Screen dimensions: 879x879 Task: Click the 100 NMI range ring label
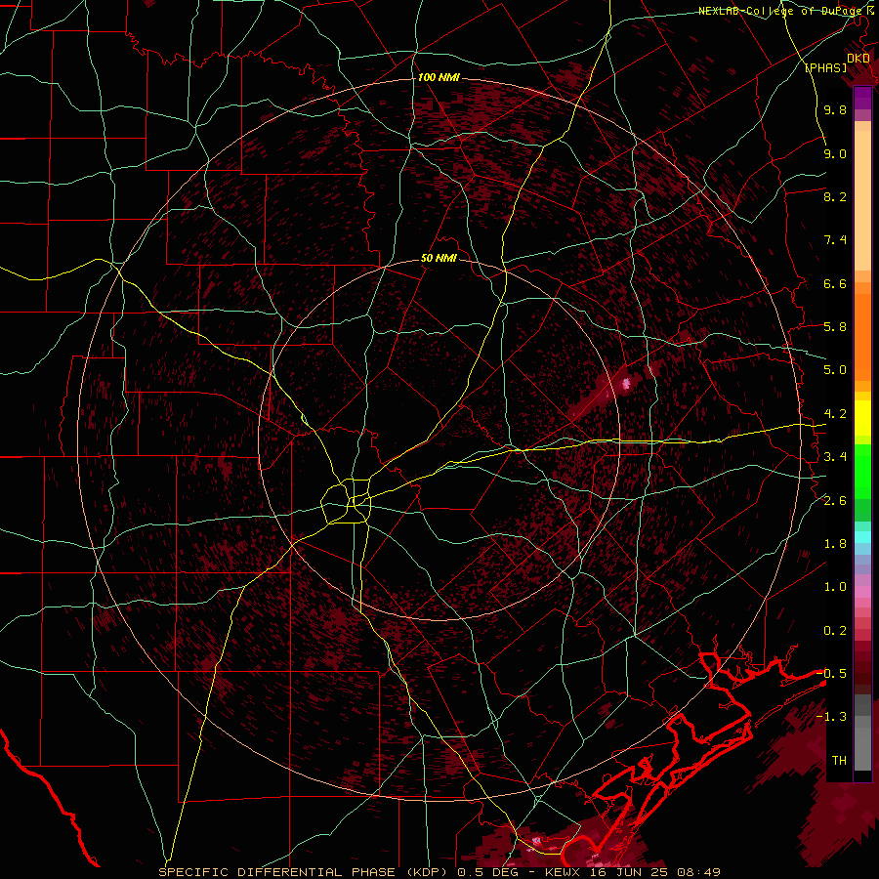click(439, 77)
